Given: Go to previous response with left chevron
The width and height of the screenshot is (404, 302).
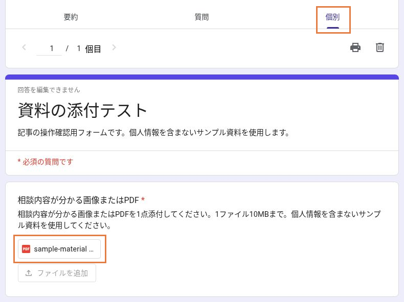Looking at the screenshot, I should coord(24,47).
